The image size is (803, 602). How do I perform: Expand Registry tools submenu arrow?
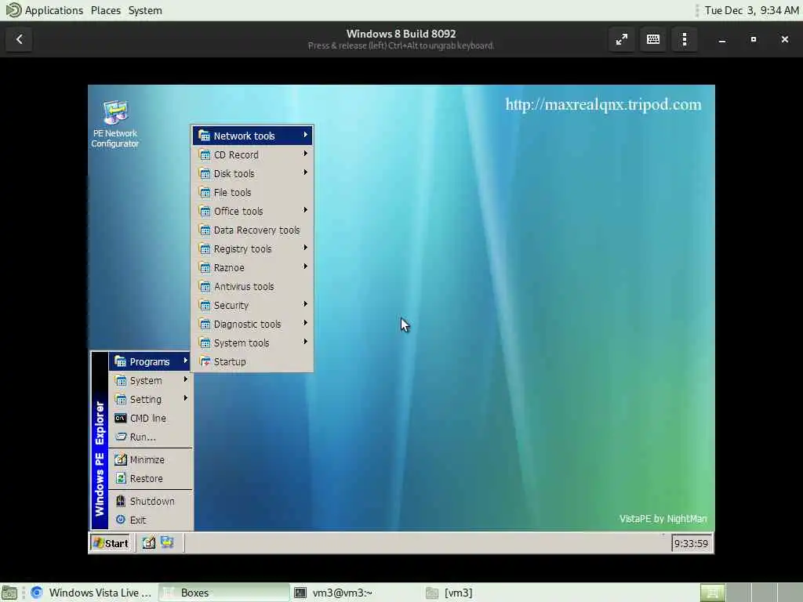point(305,248)
